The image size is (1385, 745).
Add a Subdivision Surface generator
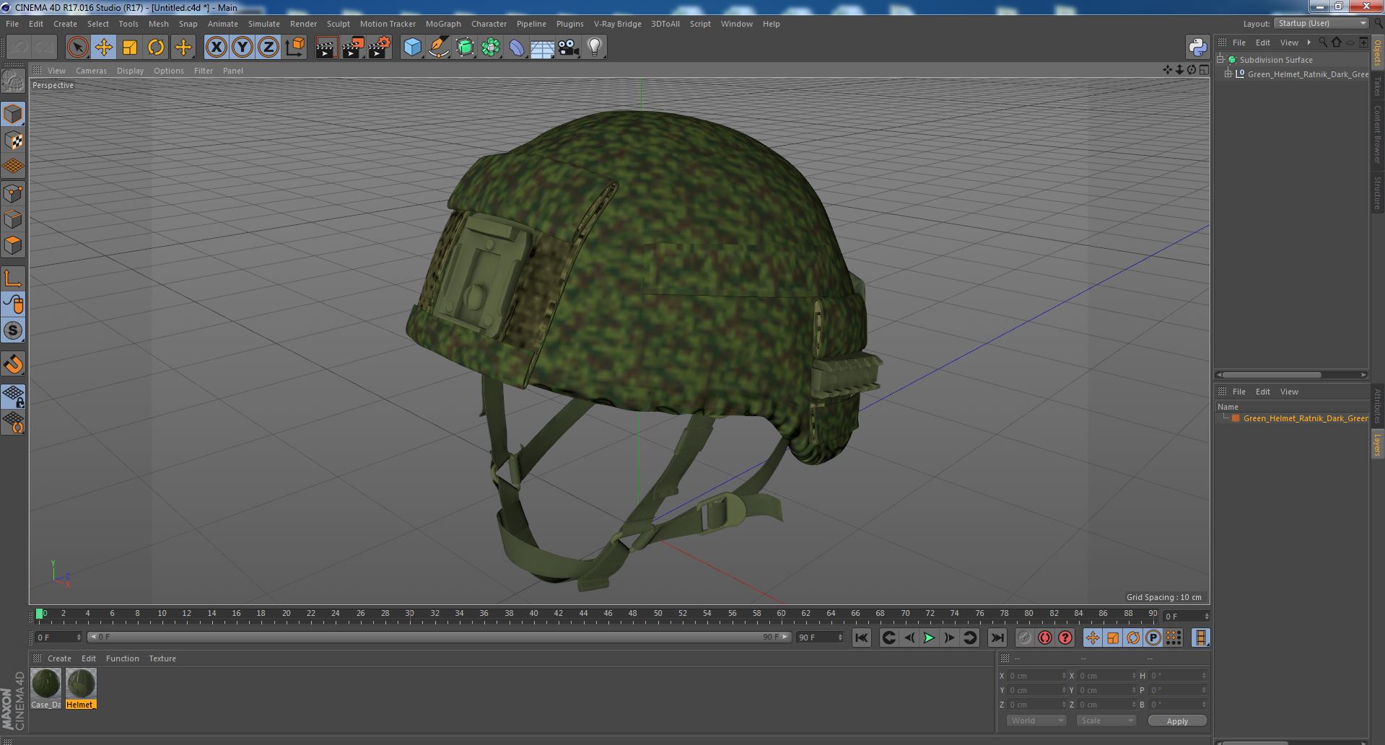(465, 48)
